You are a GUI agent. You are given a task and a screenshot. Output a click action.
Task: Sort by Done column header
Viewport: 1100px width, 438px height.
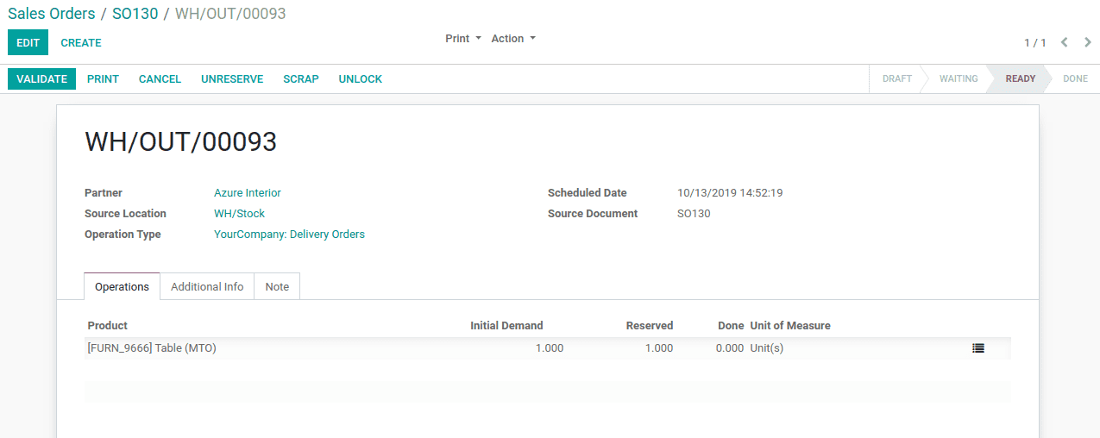pyautogui.click(x=731, y=326)
